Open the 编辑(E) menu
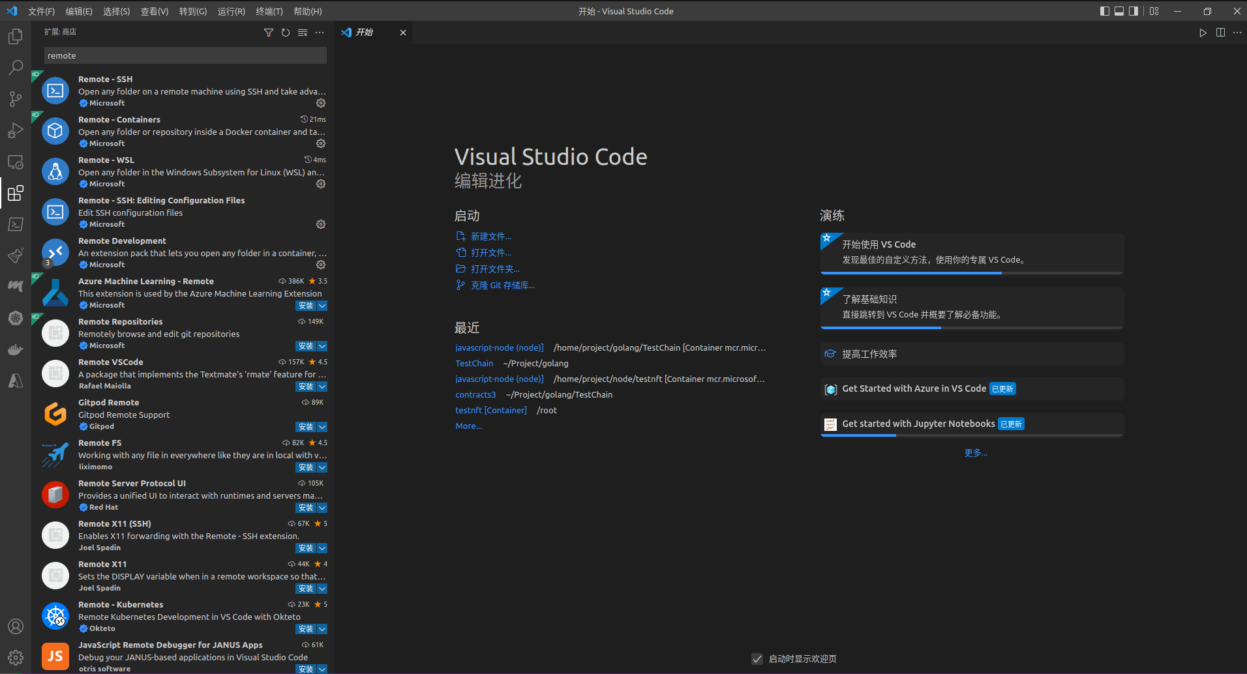 pyautogui.click(x=79, y=11)
